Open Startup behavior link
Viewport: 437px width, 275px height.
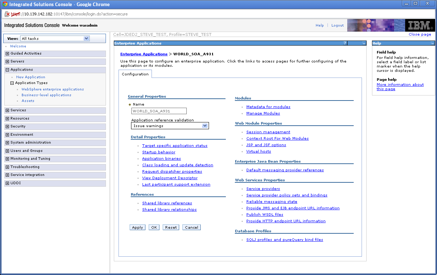coord(159,152)
